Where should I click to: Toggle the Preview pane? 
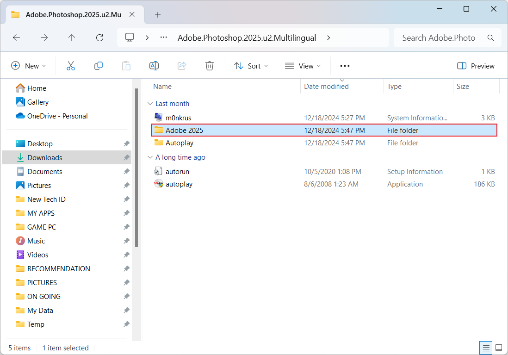[x=476, y=66]
